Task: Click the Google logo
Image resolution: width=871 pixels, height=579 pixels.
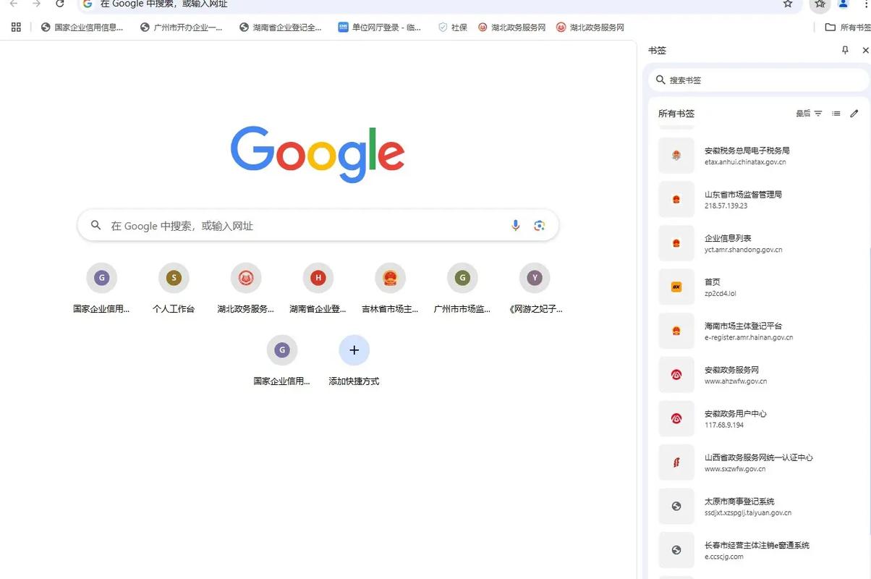Action: coord(318,154)
